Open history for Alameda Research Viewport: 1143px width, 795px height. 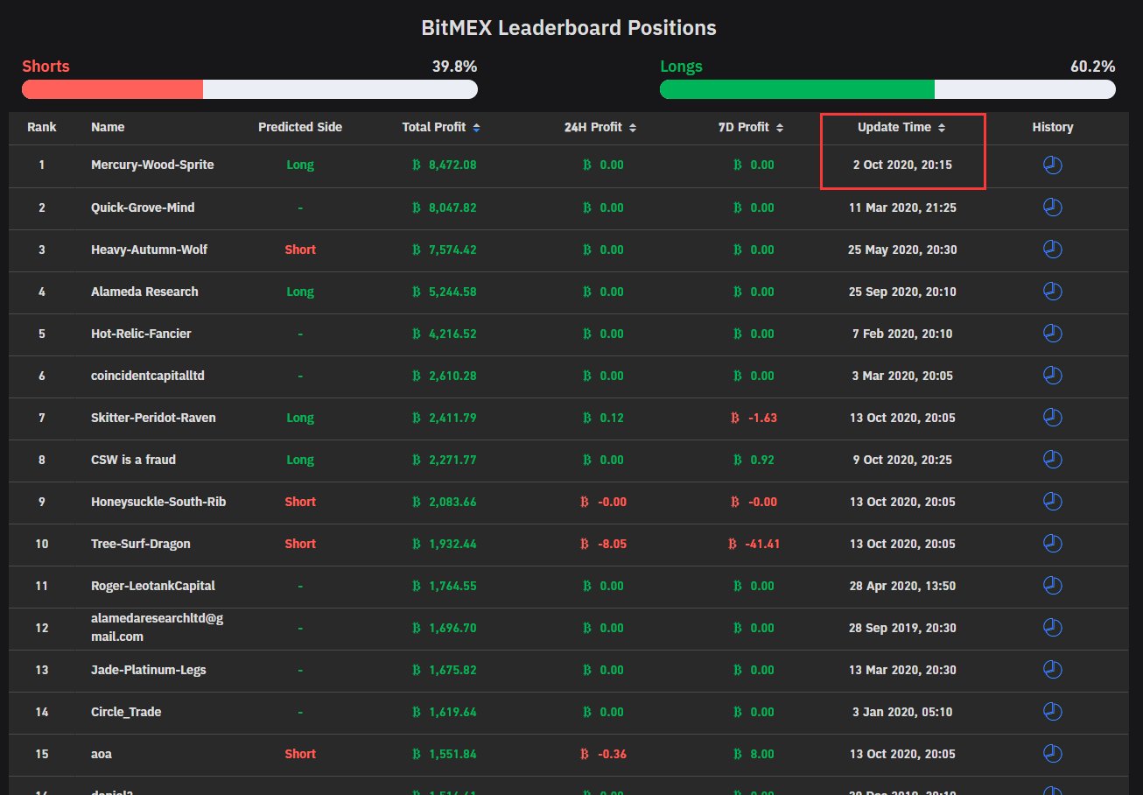coord(1052,292)
